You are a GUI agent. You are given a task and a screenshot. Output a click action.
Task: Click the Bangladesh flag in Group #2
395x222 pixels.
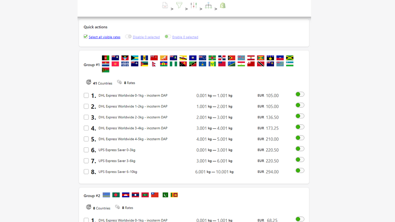click(x=116, y=195)
